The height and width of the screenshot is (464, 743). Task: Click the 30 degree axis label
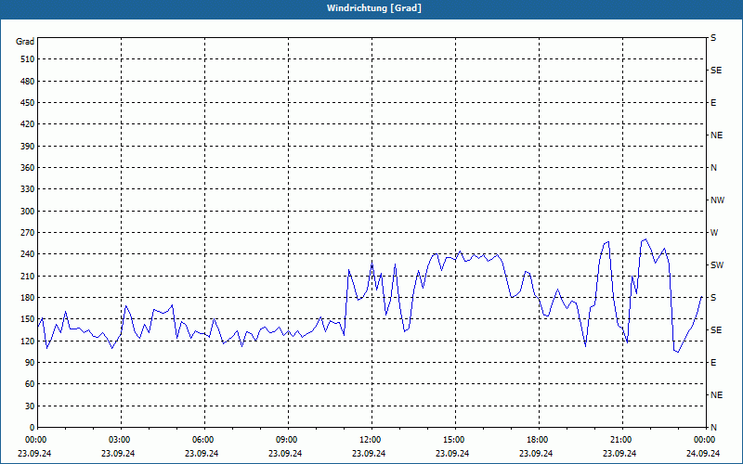(30, 406)
